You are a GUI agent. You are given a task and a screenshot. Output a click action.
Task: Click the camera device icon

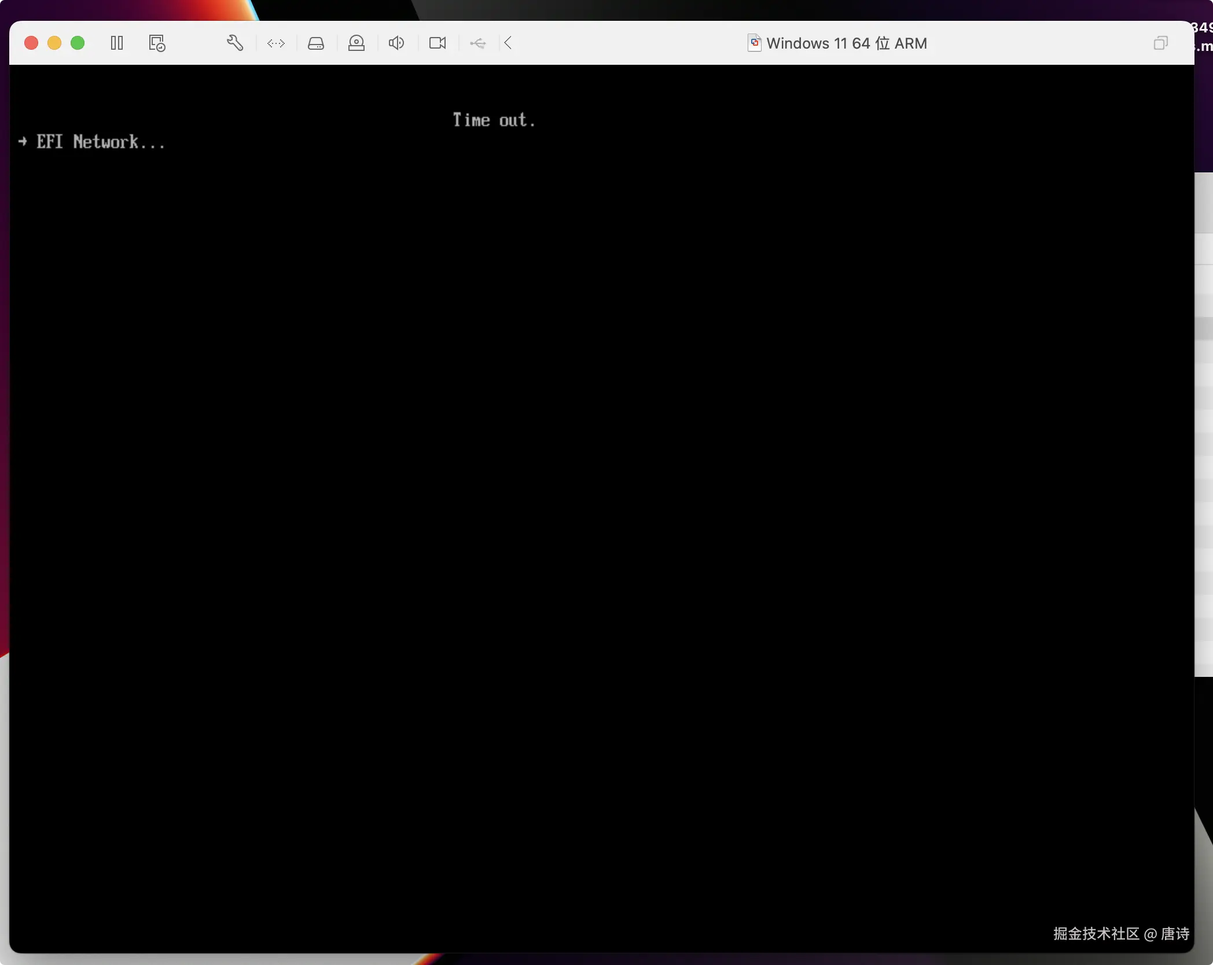[x=438, y=43]
